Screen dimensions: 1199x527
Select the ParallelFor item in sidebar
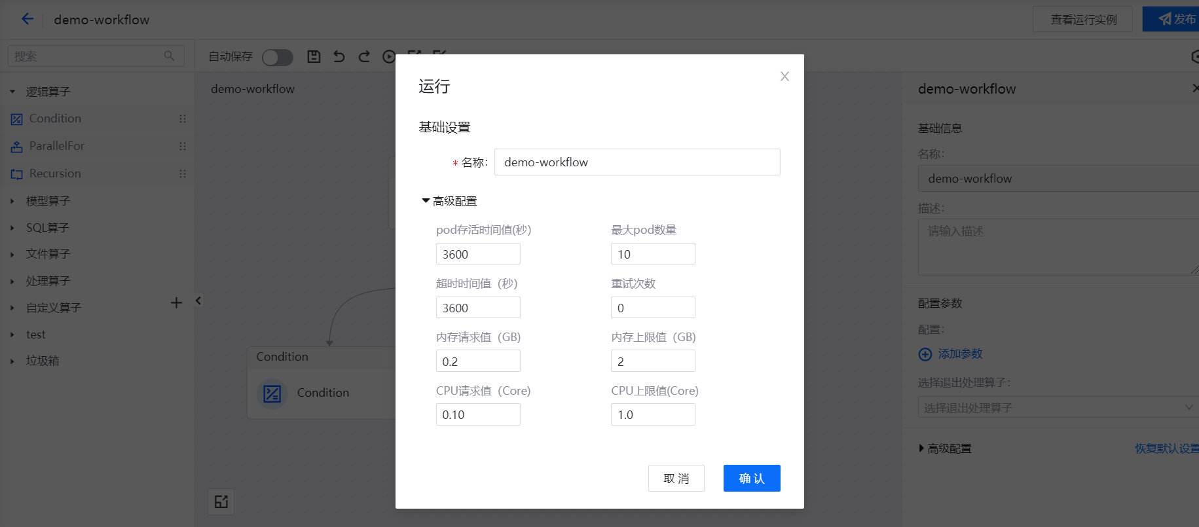[97, 146]
